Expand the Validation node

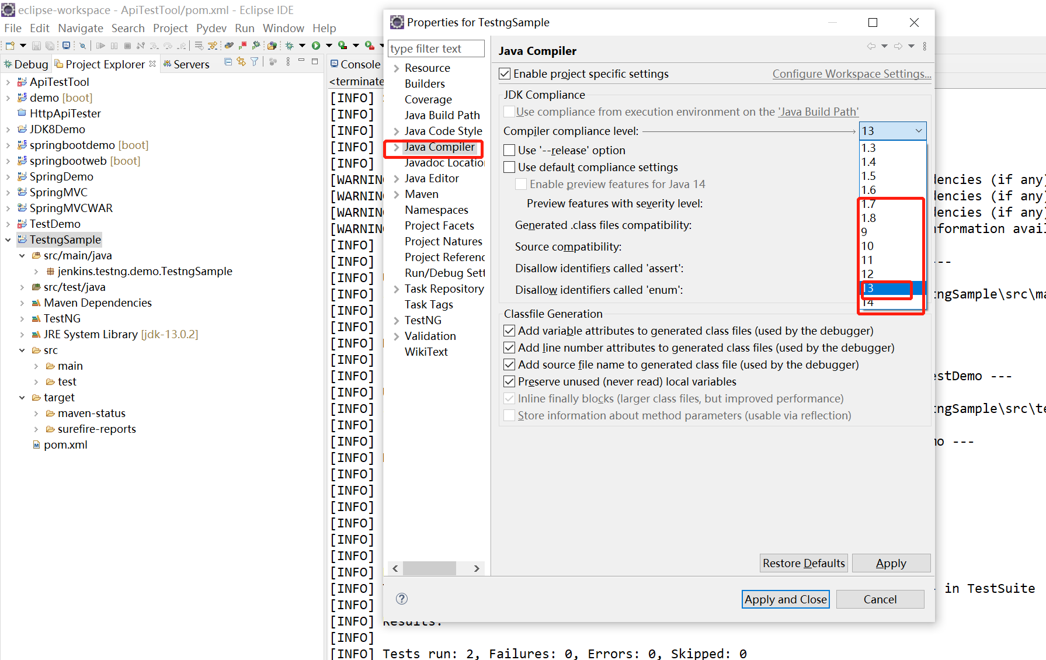coord(397,336)
